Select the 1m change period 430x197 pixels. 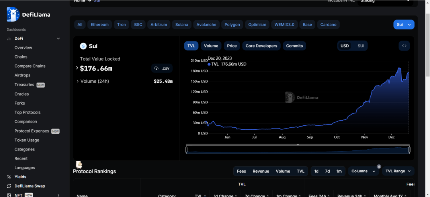339,171
